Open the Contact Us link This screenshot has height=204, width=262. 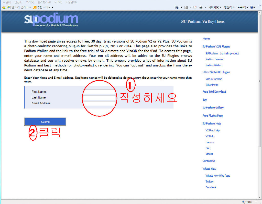pos(209,161)
